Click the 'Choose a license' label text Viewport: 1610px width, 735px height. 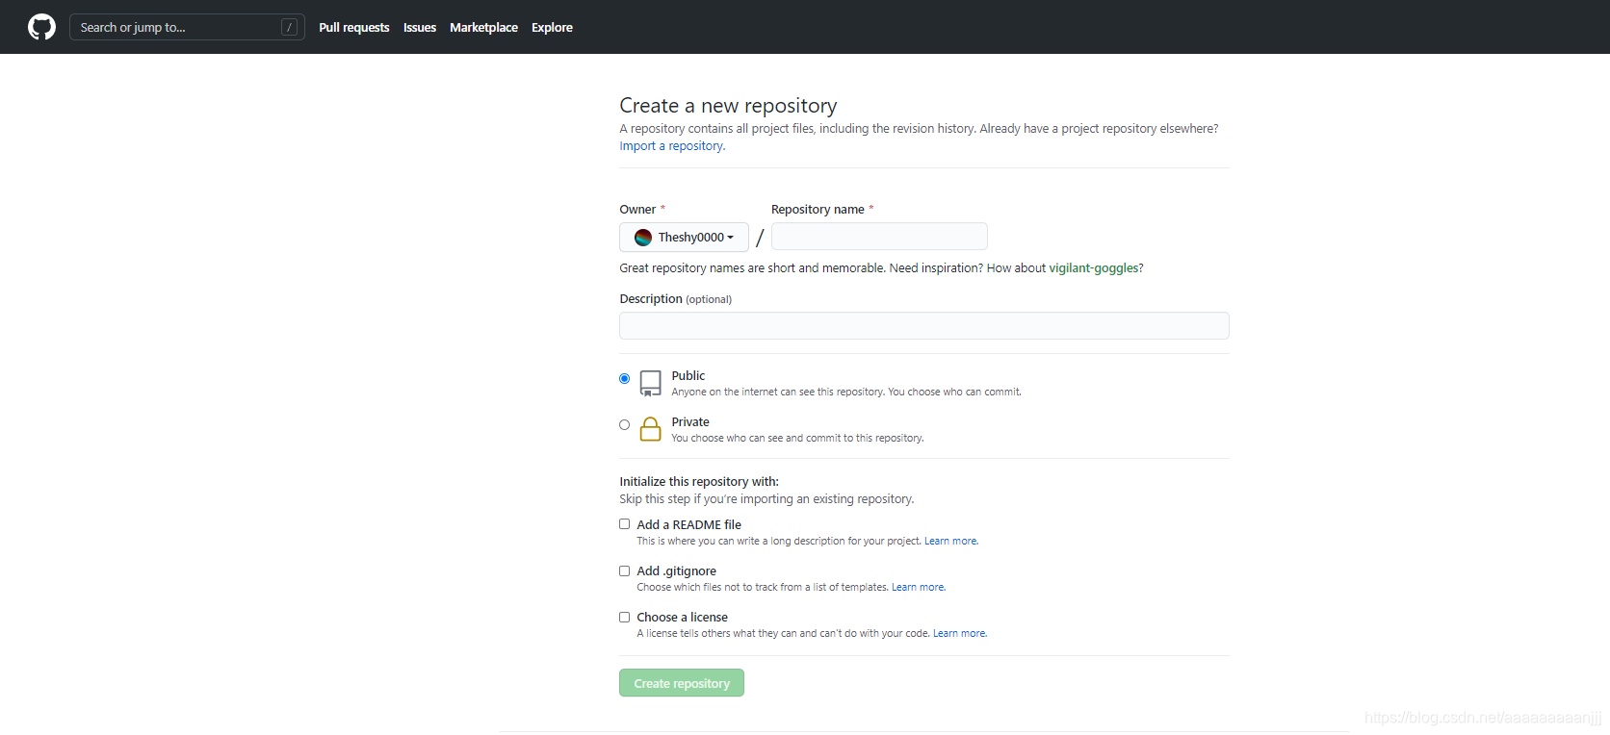click(x=682, y=618)
